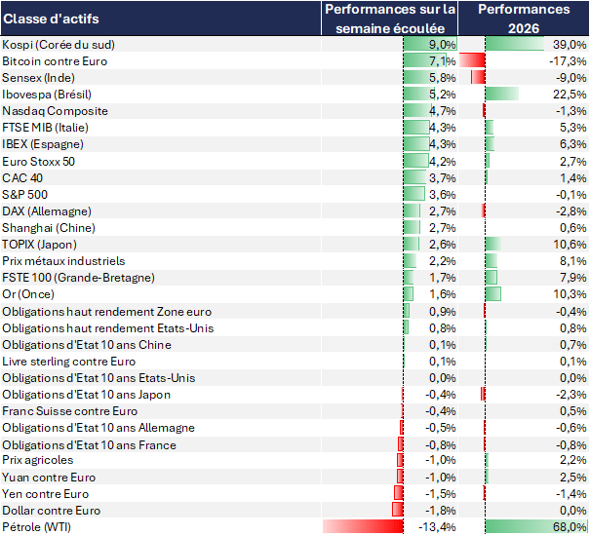
Task: Click the 39,0% 2026 value for Kospi
Action: [570, 45]
